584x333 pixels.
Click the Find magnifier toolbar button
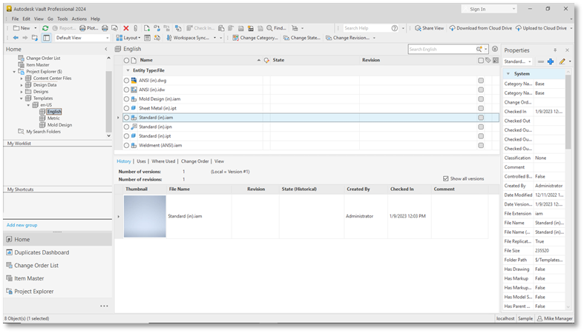point(276,28)
